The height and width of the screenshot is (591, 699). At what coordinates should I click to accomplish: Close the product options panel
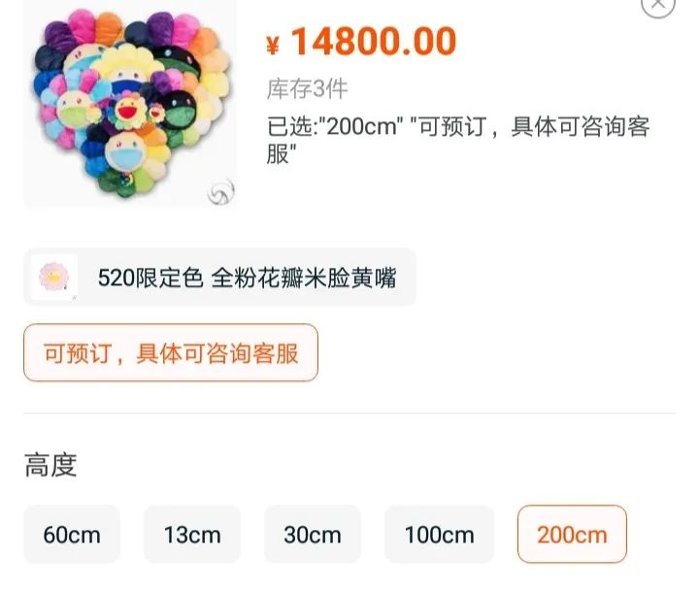[x=658, y=4]
